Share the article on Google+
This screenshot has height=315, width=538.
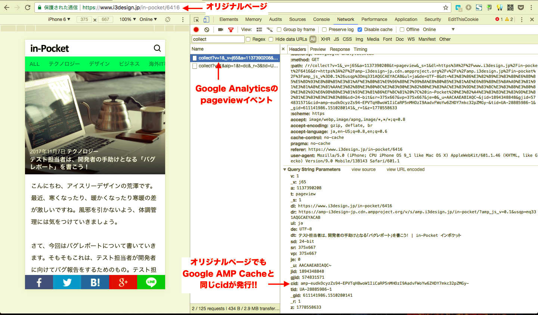pyautogui.click(x=123, y=282)
